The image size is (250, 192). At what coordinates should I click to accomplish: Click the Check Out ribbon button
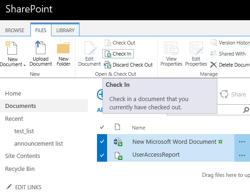(120, 43)
